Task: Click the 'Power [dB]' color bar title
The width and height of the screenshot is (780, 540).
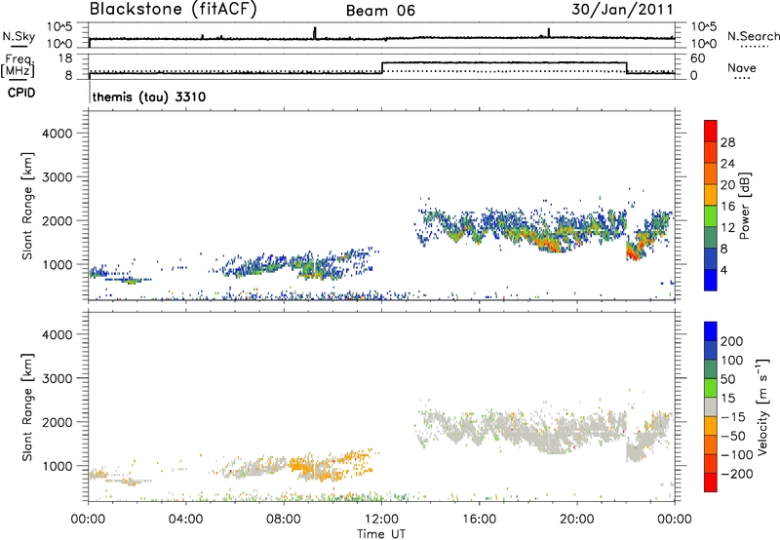Action: coord(744,206)
